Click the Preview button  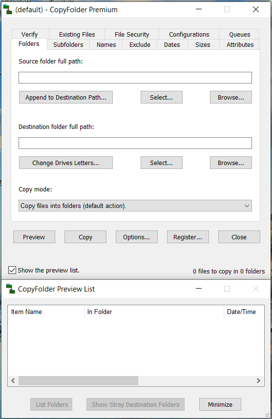[34, 237]
